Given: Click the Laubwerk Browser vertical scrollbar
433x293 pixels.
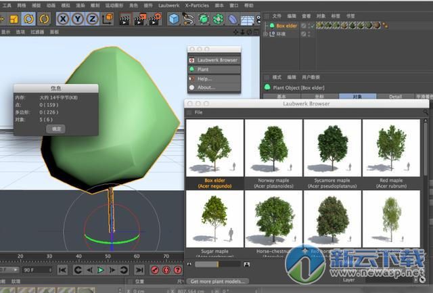Looking at the screenshot, I should pyautogui.click(x=426, y=148).
